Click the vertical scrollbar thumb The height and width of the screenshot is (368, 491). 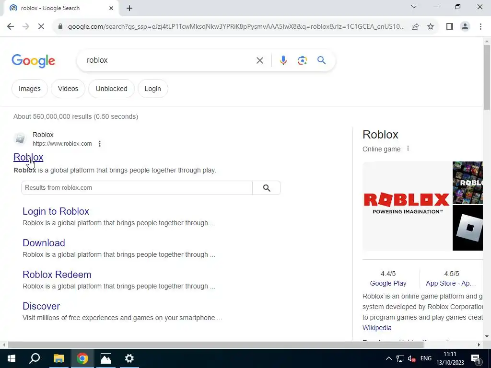(487, 77)
